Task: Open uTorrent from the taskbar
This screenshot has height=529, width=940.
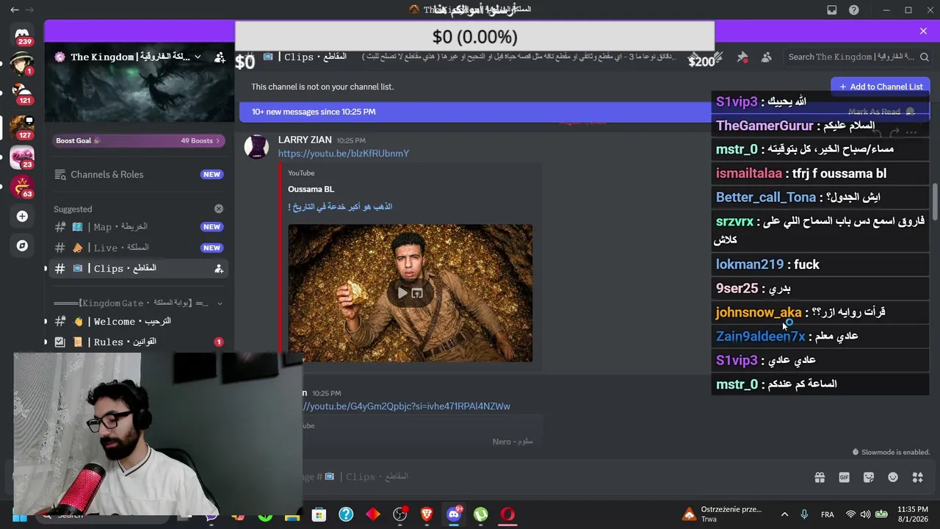Action: 480,514
